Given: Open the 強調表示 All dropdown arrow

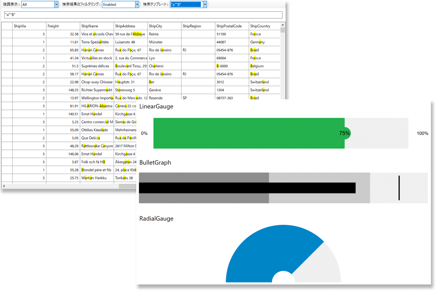Looking at the screenshot, I should coord(56,4).
